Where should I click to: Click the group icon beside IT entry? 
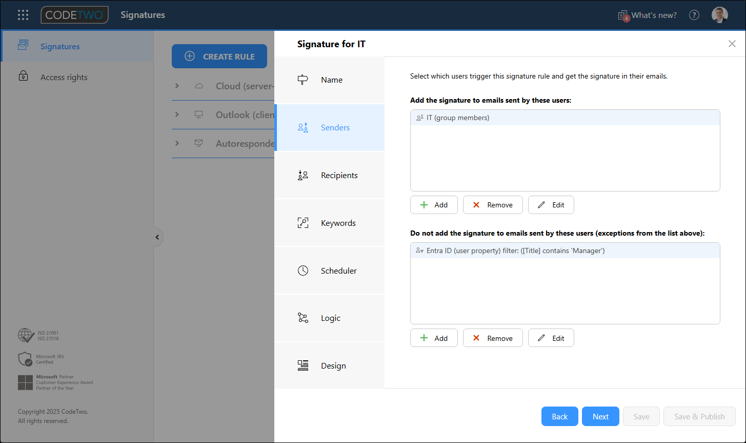(x=420, y=118)
